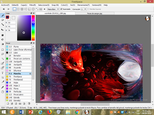
Task: Switch to Peces de sangre.jpg tab
Action: [x=95, y=14]
